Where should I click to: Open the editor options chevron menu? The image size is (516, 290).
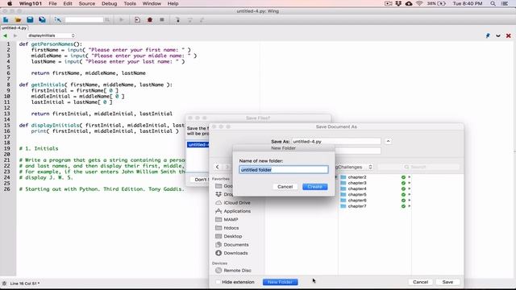pyautogui.click(x=498, y=35)
